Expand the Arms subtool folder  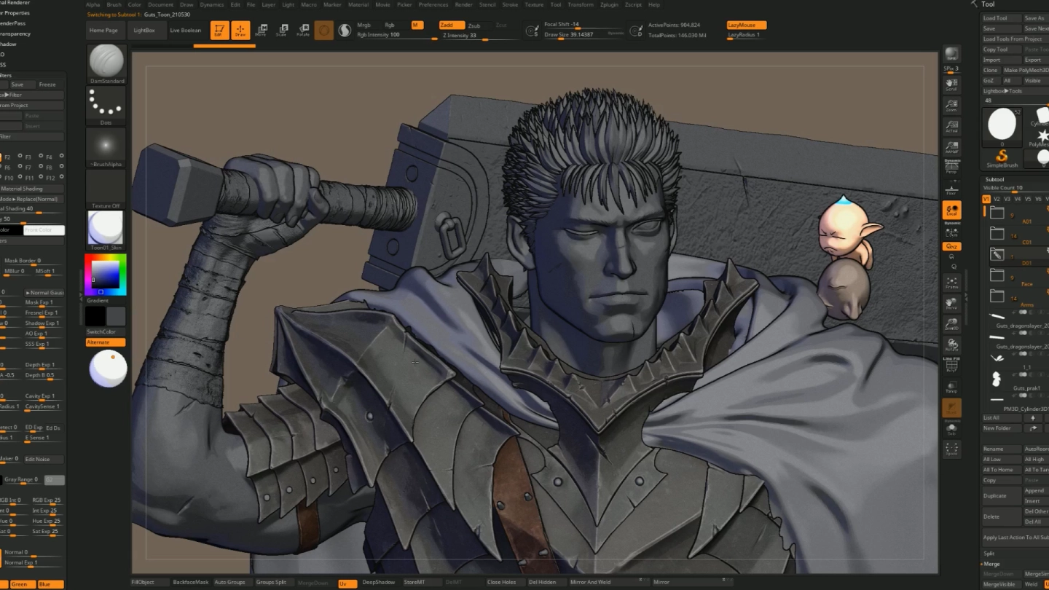click(997, 296)
